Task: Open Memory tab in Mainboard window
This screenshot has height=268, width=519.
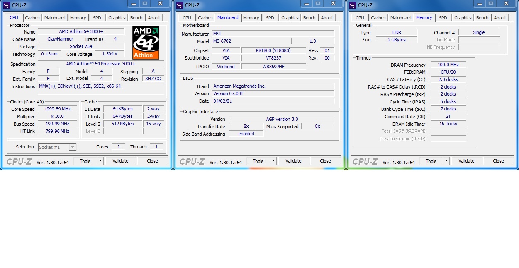Action: [251, 18]
